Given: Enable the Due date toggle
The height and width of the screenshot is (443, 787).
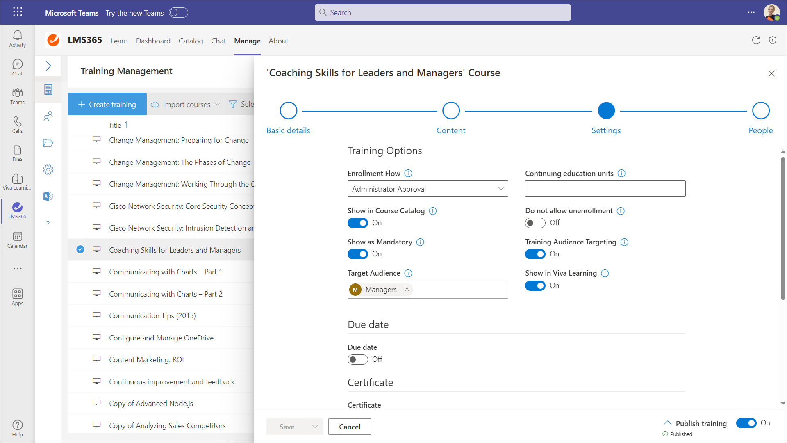Looking at the screenshot, I should pos(357,359).
